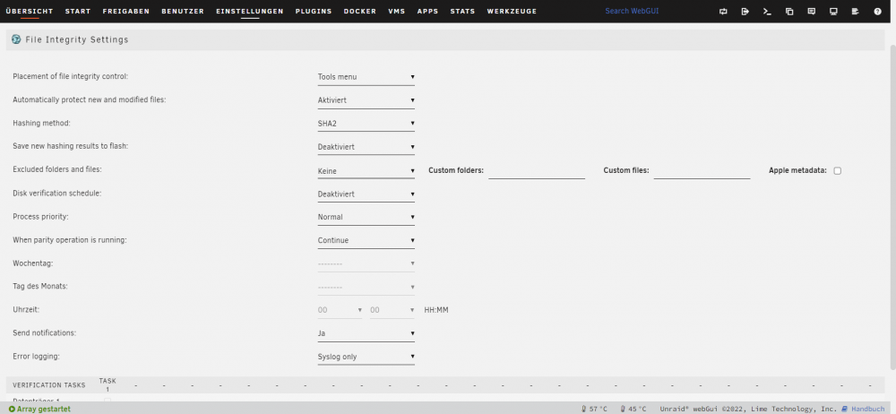Open the Start menu item
Image resolution: width=896 pixels, height=414 pixels.
(x=78, y=11)
